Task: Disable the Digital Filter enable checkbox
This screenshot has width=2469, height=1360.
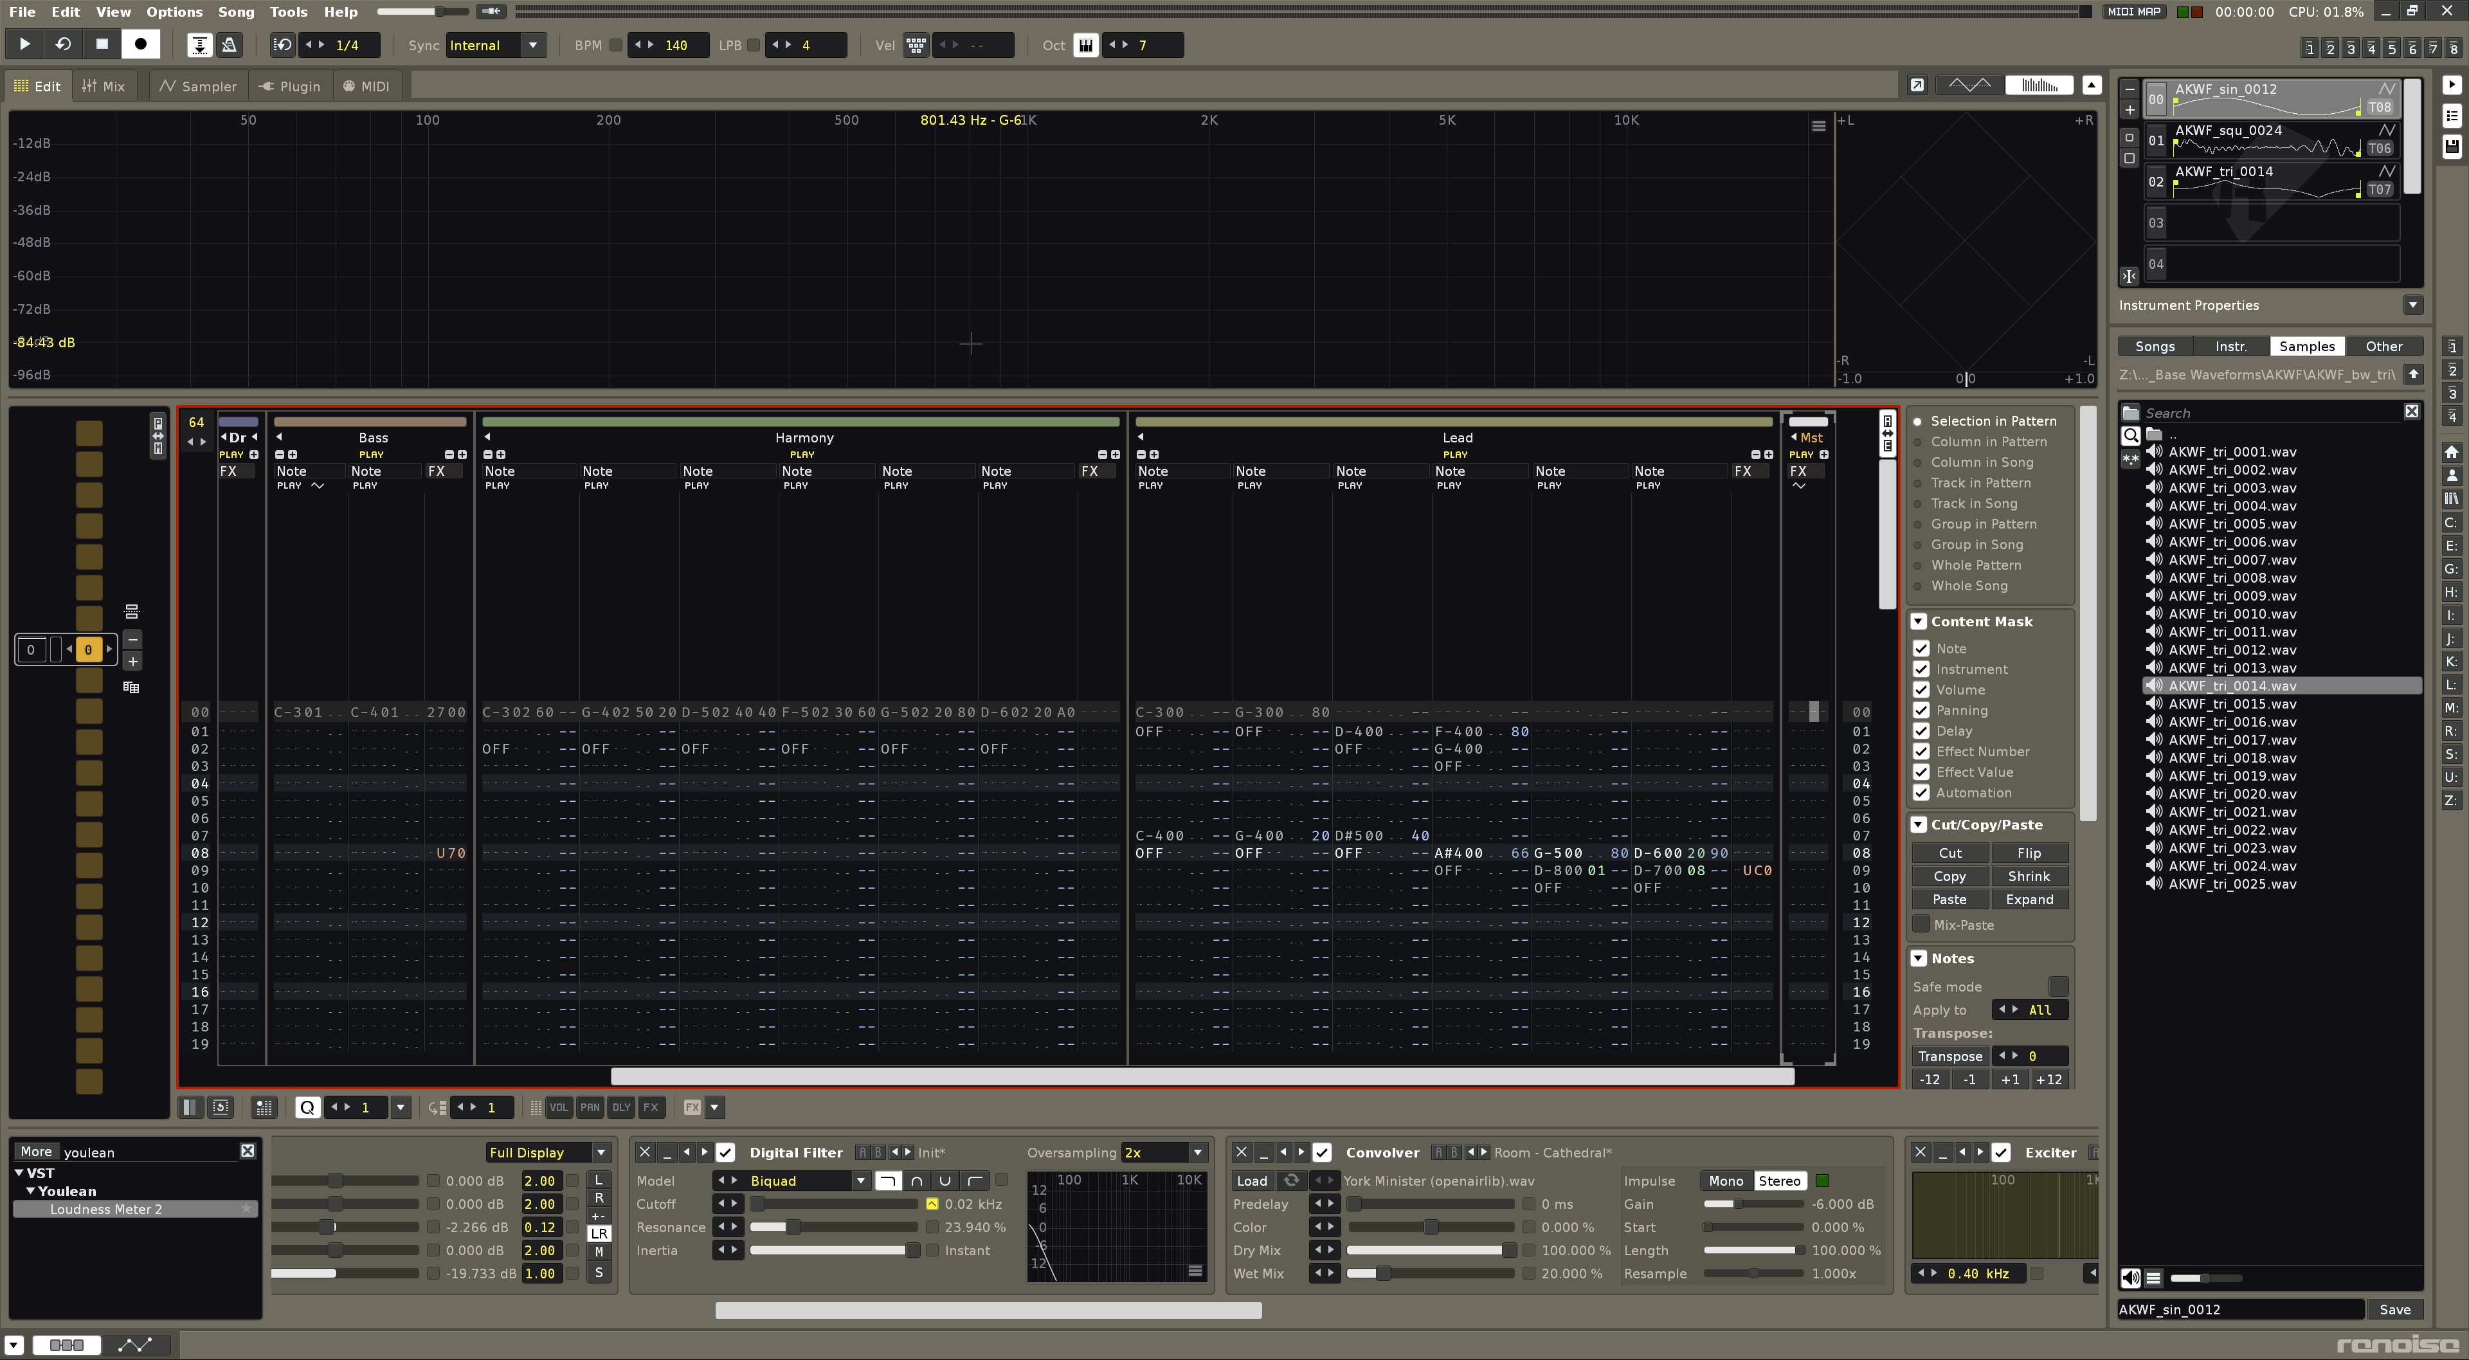Action: pos(725,1152)
